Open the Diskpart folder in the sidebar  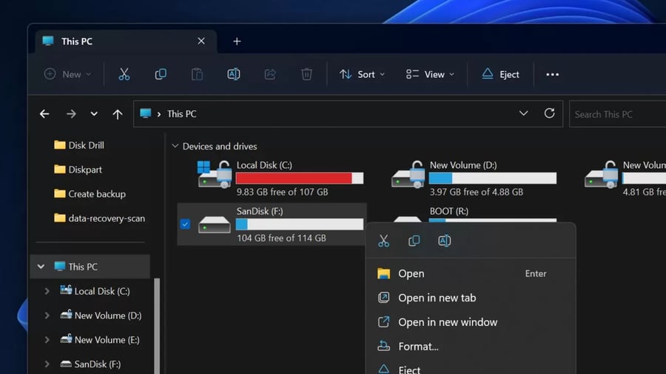click(78, 170)
